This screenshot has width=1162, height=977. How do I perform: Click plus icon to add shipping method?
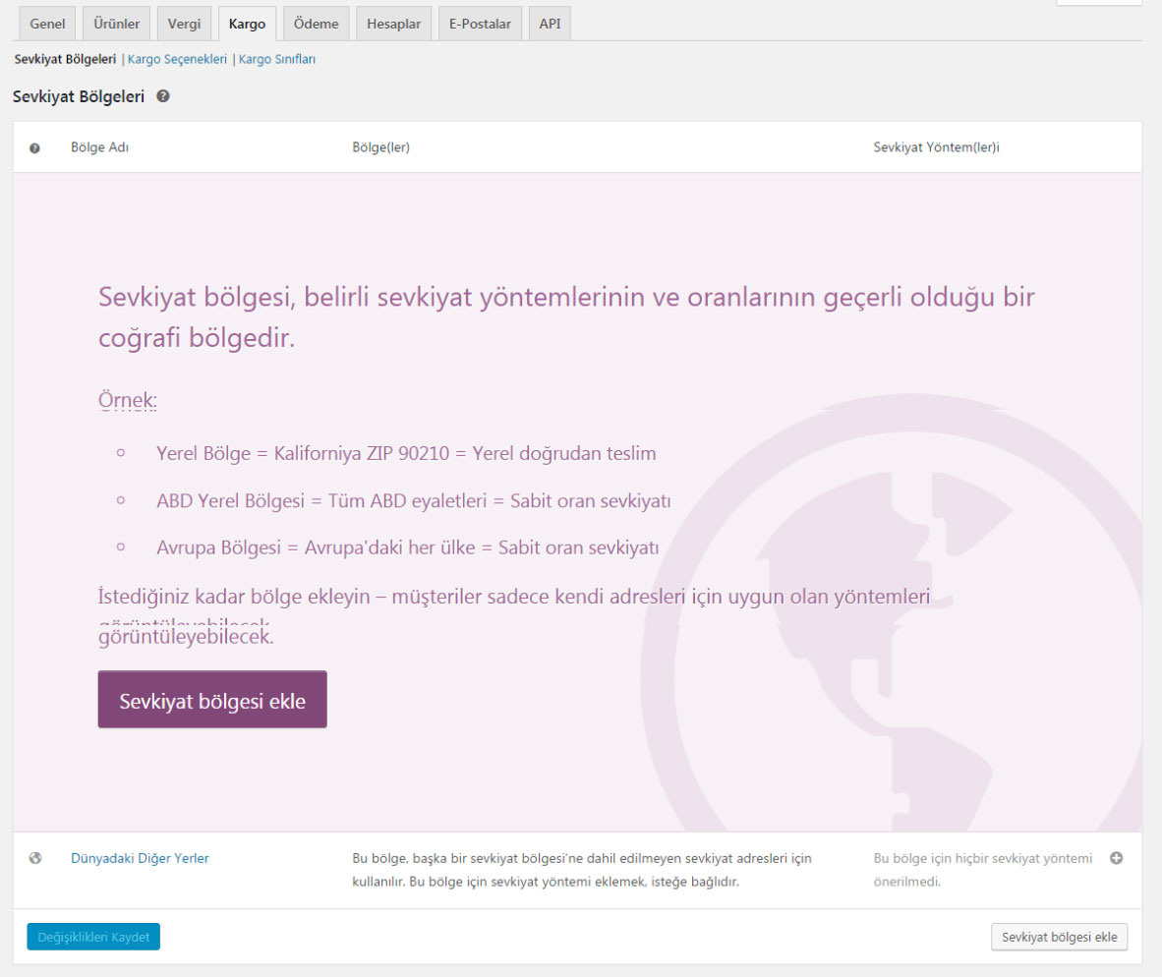(1116, 858)
